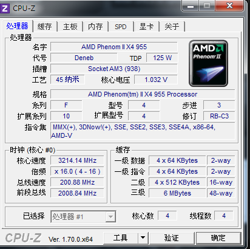Click the code name value Deneb
The image size is (250, 249).
(x=84, y=58)
